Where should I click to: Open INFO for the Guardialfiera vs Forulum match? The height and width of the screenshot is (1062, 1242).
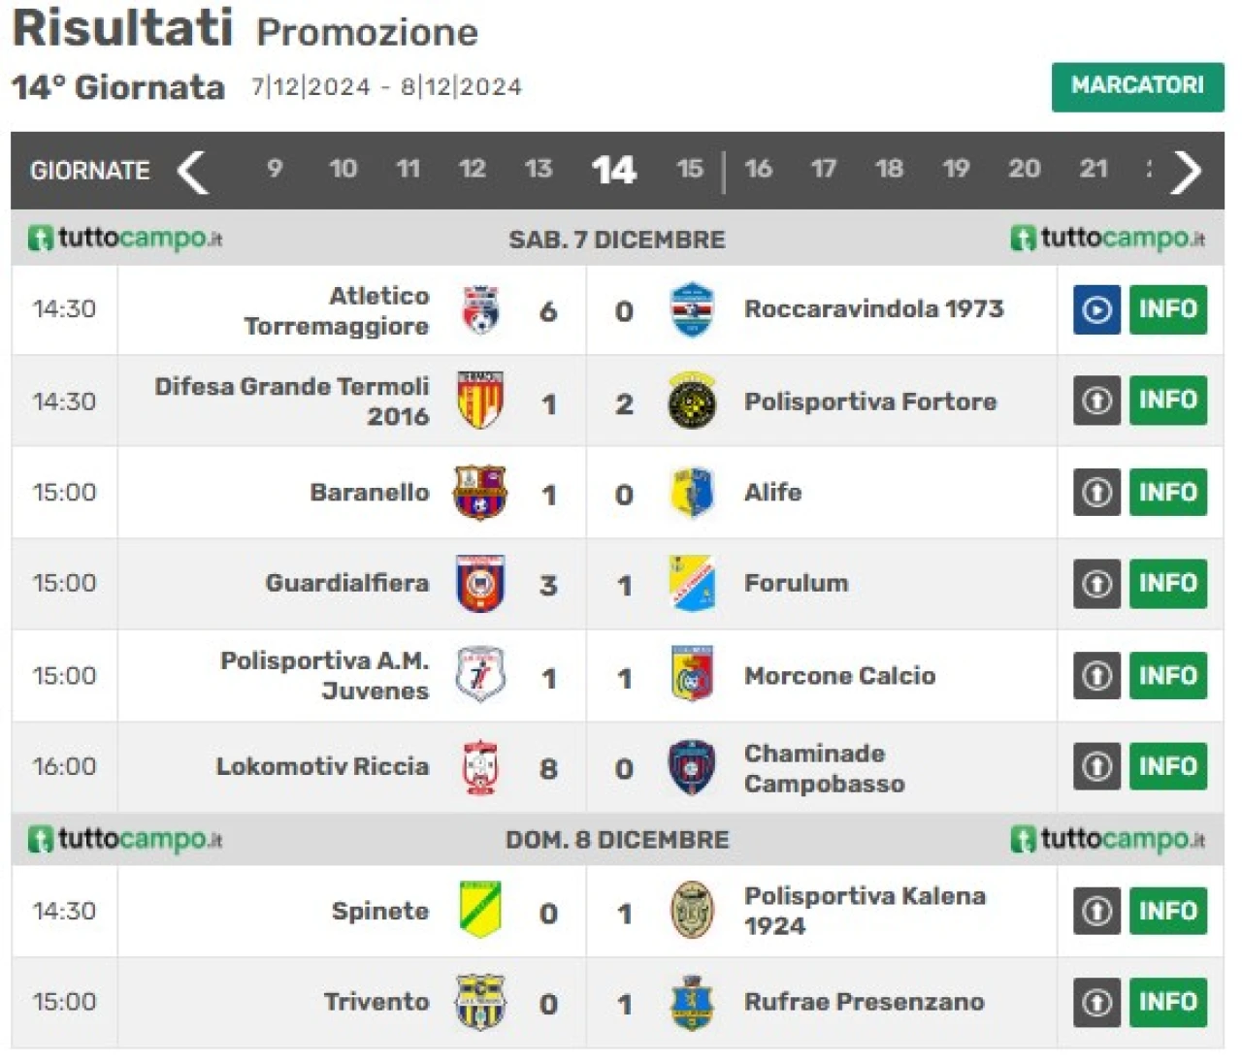pos(1167,583)
